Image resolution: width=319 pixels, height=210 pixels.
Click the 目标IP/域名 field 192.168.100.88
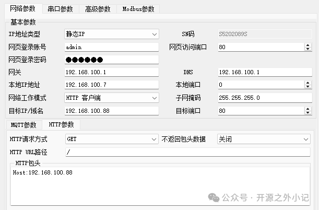click(x=112, y=111)
